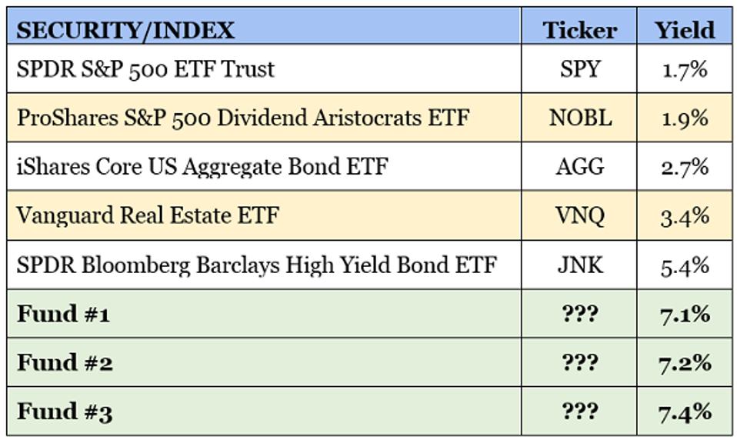Click SPDR Bloomberg Barclays High Yield Bond ETF

[x=256, y=265]
